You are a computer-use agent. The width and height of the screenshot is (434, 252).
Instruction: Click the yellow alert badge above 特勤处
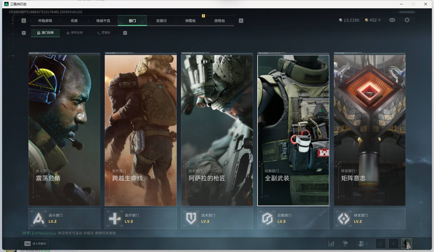click(x=203, y=16)
